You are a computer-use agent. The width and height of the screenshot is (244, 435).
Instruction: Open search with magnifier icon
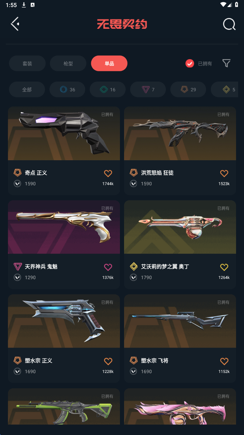229,24
